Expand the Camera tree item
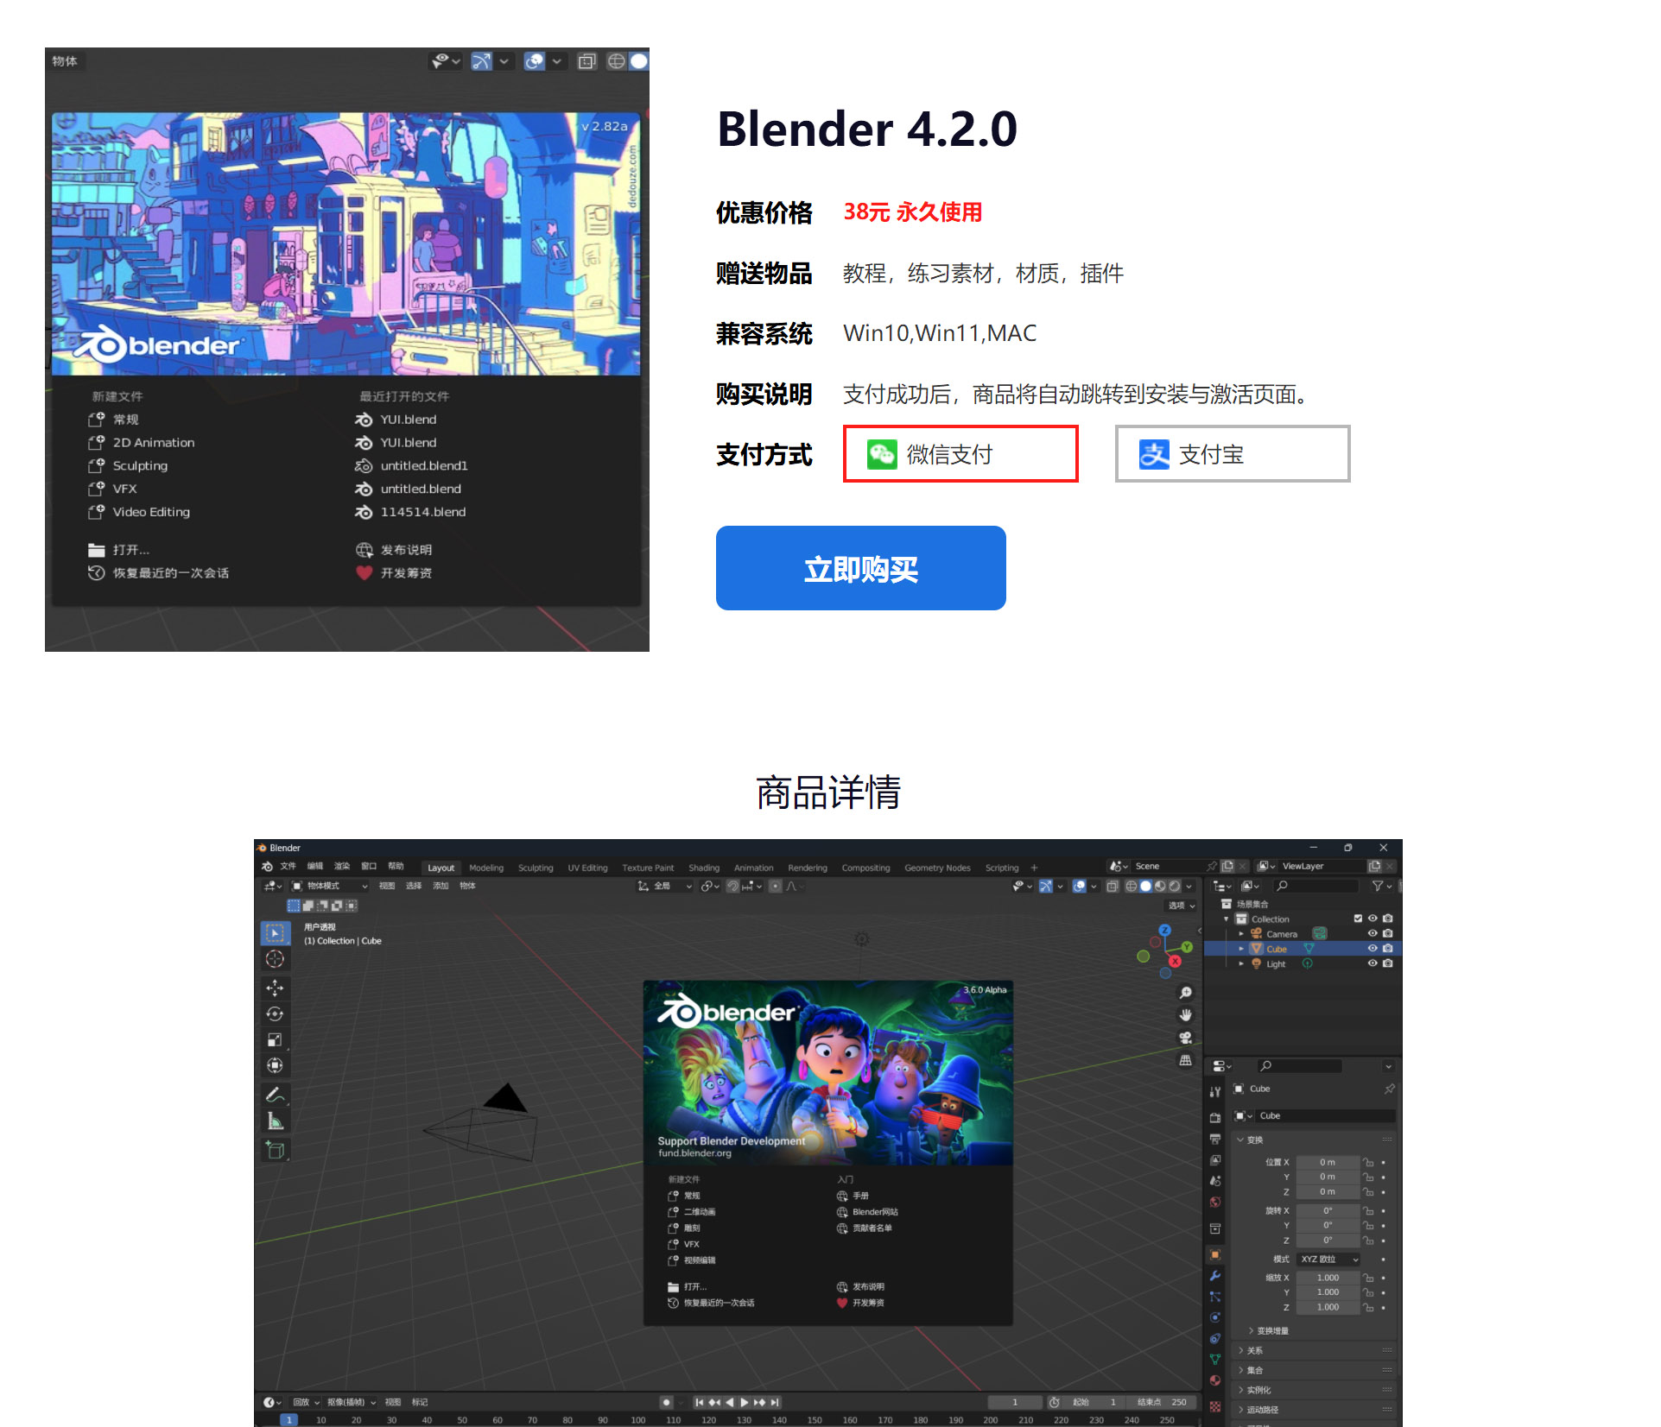 pyautogui.click(x=1242, y=933)
